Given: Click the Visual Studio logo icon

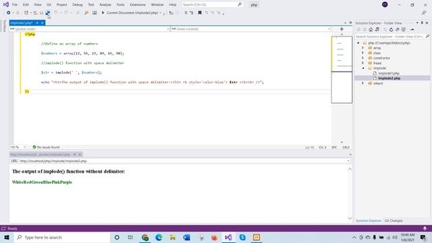Looking at the screenshot, I should (6, 5).
